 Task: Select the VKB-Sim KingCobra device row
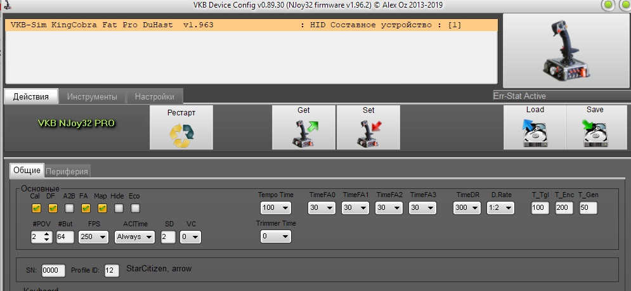251,25
